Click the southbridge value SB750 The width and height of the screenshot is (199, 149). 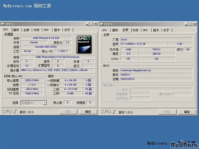tap(156, 54)
